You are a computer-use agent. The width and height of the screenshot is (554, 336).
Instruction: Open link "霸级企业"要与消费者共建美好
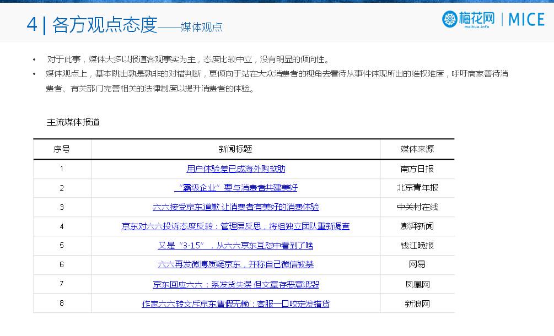point(235,188)
